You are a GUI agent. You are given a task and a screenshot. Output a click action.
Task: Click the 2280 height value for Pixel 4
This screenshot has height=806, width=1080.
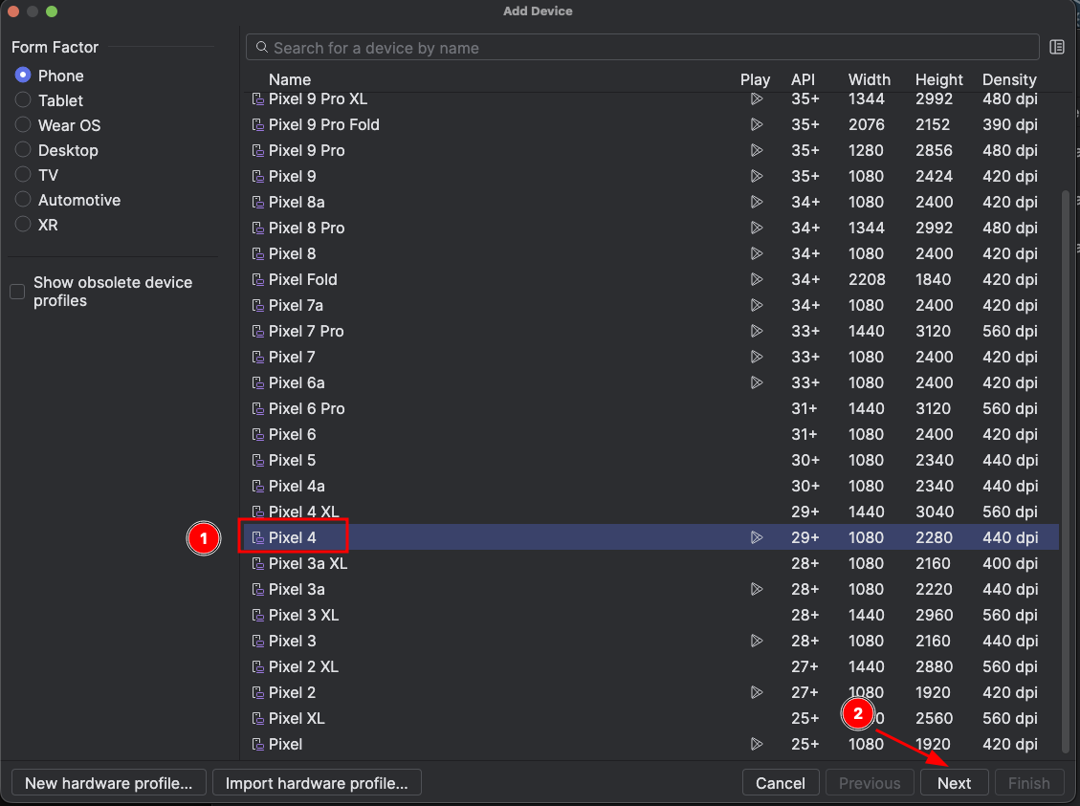(x=934, y=537)
